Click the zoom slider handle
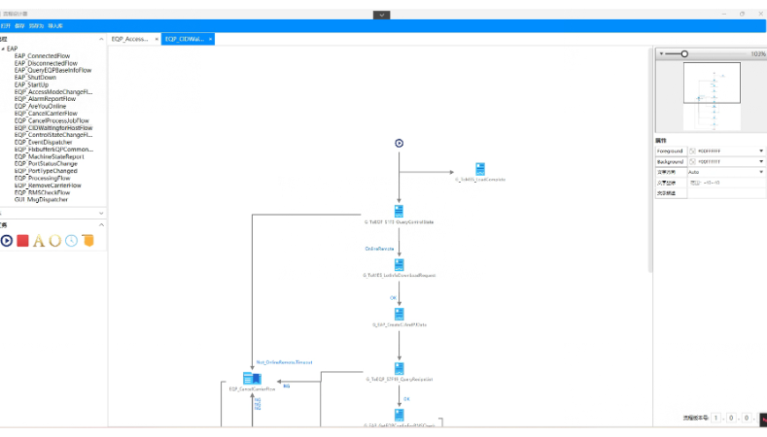The image size is (767, 437). (x=684, y=53)
